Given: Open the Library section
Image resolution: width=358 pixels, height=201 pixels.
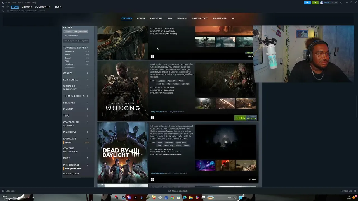Looking at the screenshot, I should [27, 7].
